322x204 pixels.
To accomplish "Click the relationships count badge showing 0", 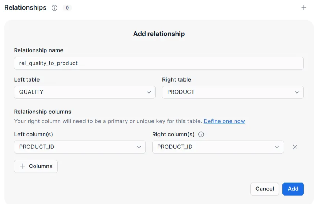I will [x=67, y=8].
